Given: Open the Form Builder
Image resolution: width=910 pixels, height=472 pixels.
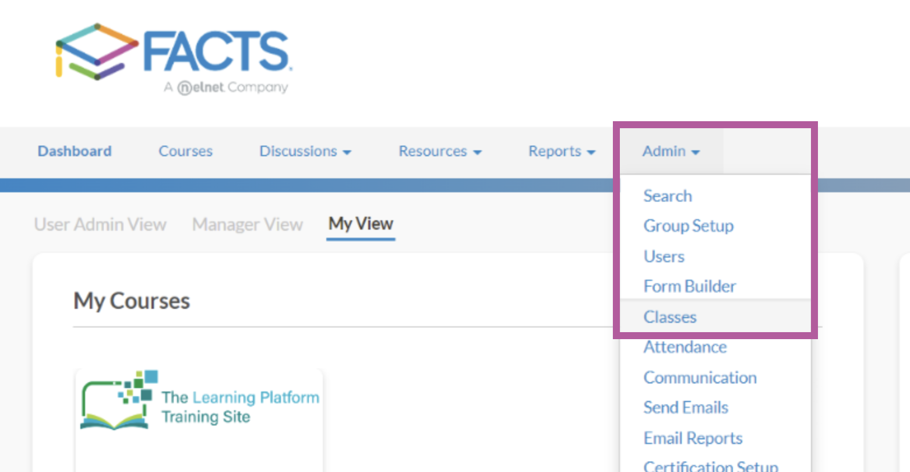Looking at the screenshot, I should (x=689, y=286).
